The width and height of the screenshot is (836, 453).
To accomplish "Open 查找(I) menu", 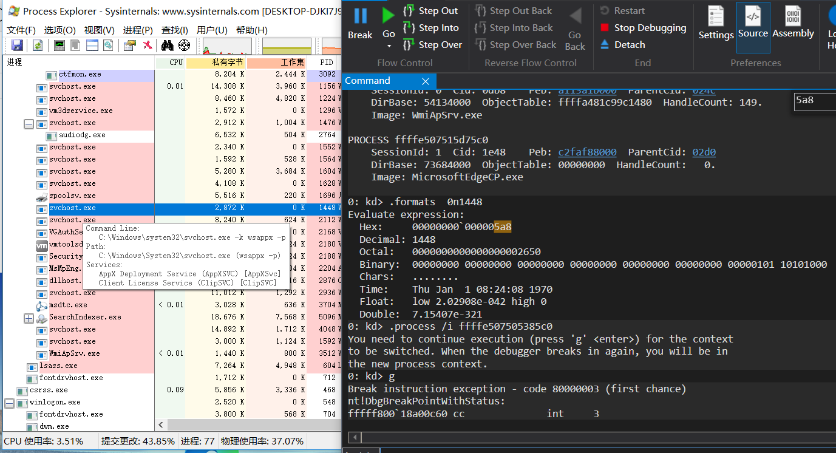I will click(175, 30).
